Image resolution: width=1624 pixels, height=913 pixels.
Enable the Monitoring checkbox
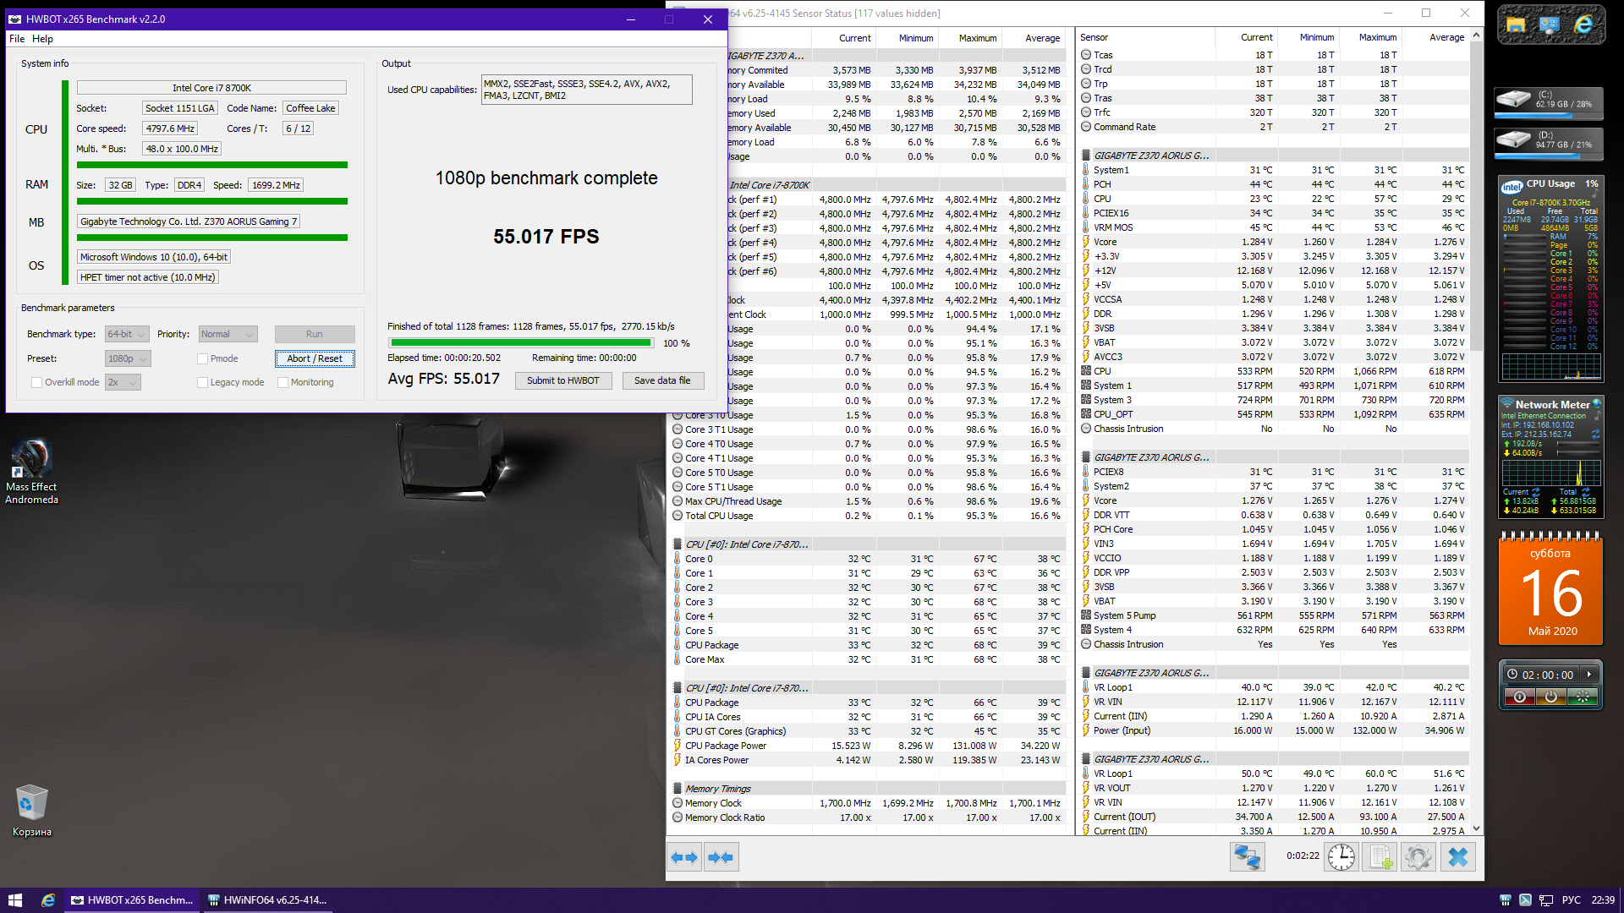coord(283,382)
